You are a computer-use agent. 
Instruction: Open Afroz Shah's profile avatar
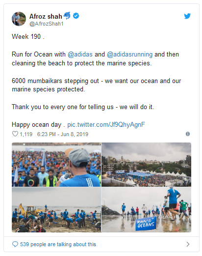tap(19, 19)
